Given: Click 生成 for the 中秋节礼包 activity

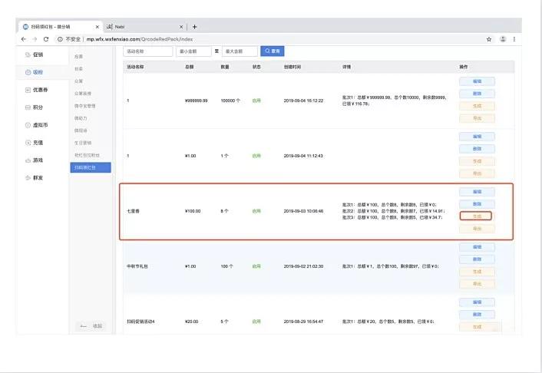Looking at the screenshot, I should pyautogui.click(x=477, y=272).
